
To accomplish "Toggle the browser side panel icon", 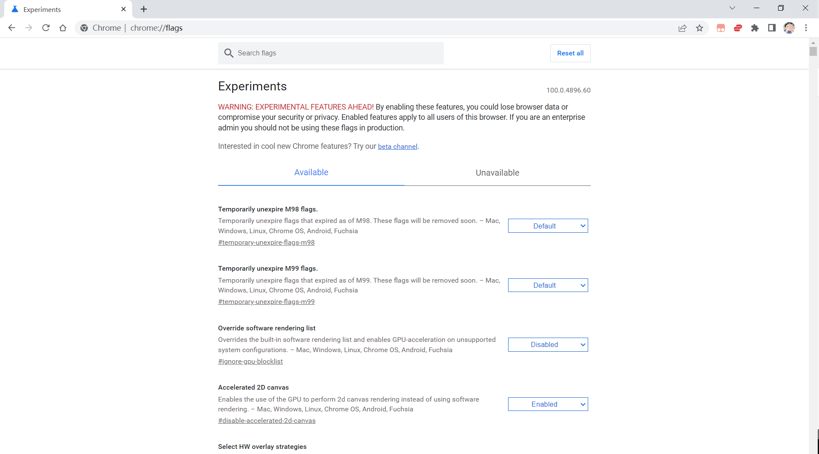I will click(x=772, y=28).
